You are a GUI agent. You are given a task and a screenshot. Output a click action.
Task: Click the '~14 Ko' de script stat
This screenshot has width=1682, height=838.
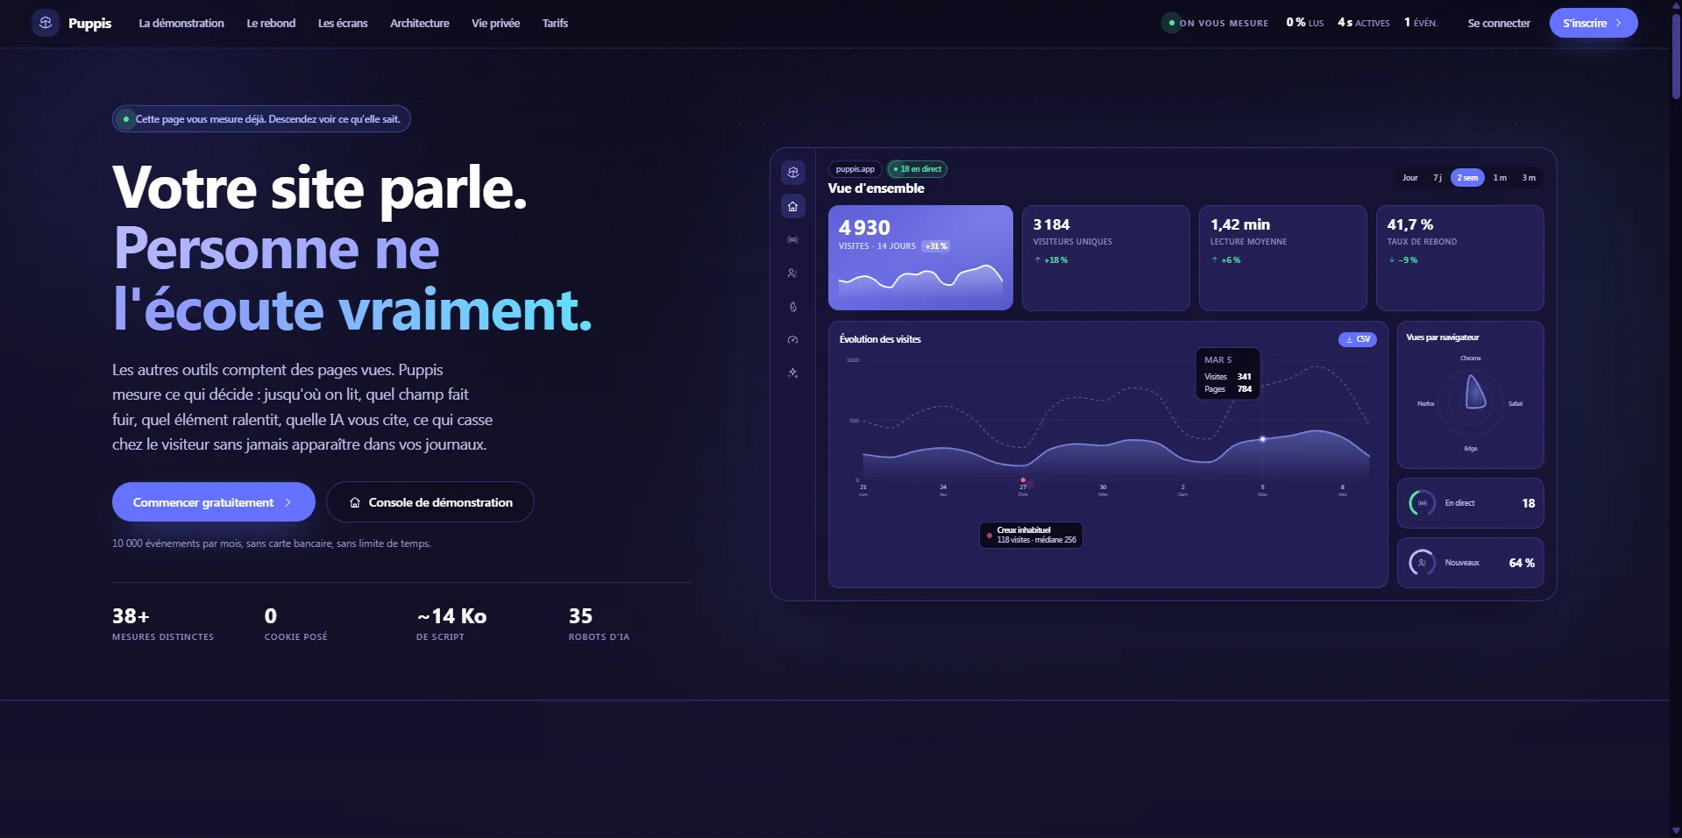(451, 626)
